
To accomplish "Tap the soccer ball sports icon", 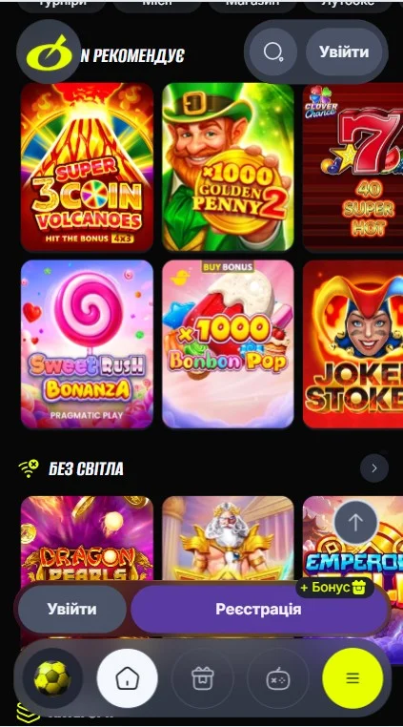I will click(52, 677).
